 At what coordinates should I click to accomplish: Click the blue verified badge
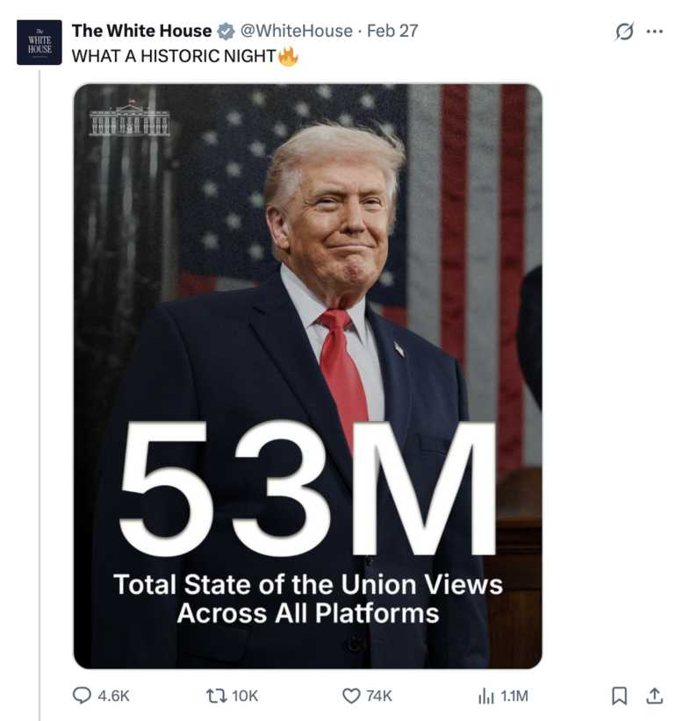click(226, 32)
